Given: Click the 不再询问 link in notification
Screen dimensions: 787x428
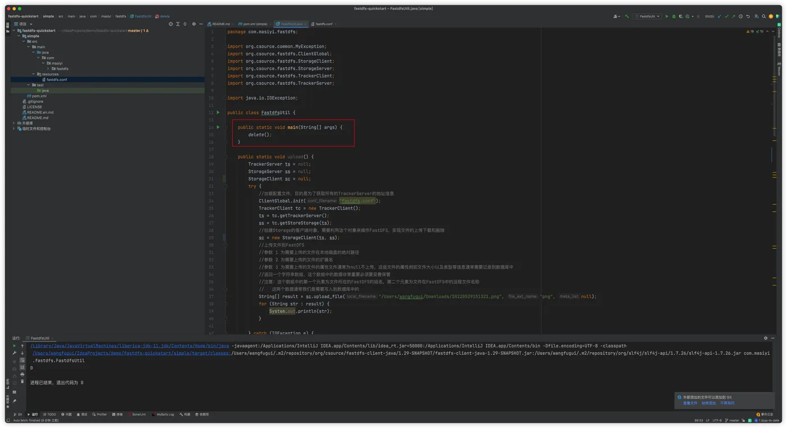Looking at the screenshot, I should (x=727, y=403).
